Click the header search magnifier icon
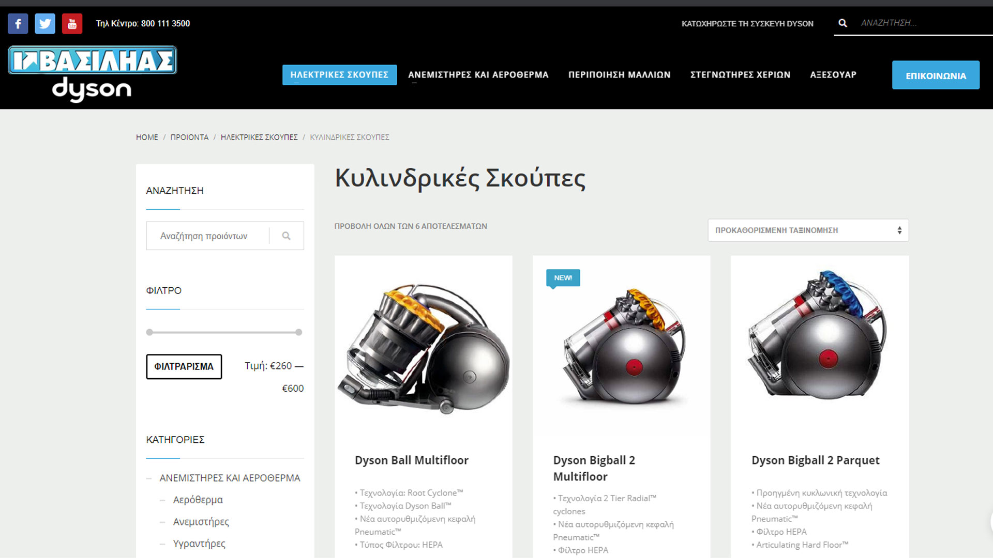This screenshot has width=993, height=558. click(842, 23)
